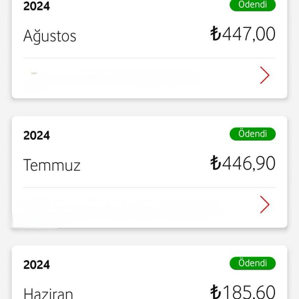Click the lira symbol beside 185,60
Screen dimensions: 299x299
coord(216,292)
